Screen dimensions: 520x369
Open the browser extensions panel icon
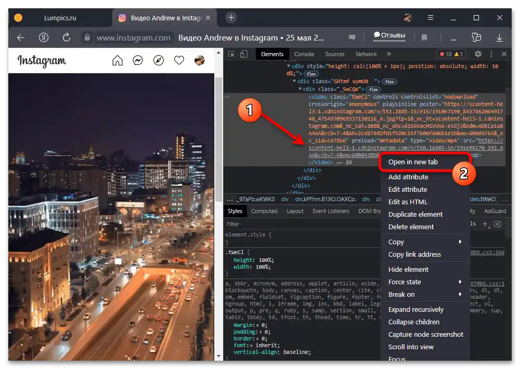coord(476,37)
